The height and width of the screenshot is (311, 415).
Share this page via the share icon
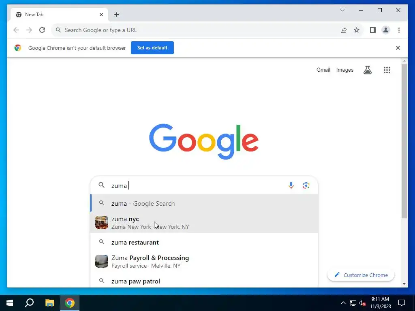344,30
